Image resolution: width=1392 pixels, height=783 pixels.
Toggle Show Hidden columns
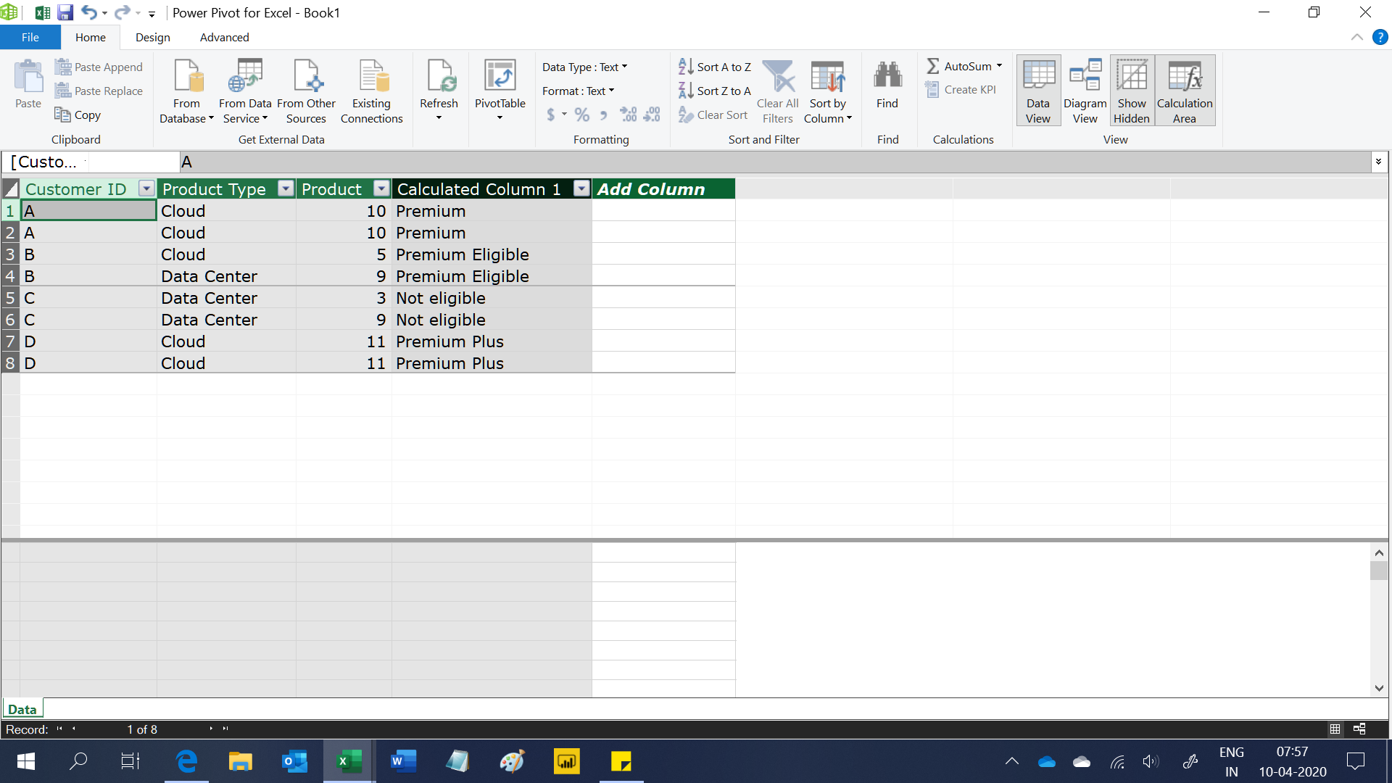coord(1132,91)
